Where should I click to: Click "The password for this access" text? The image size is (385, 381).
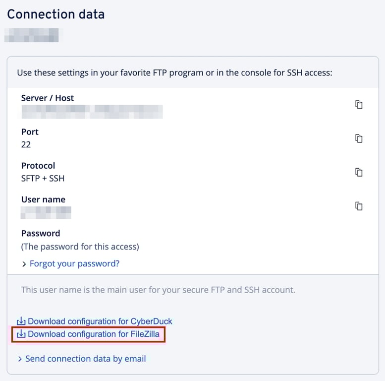(80, 247)
